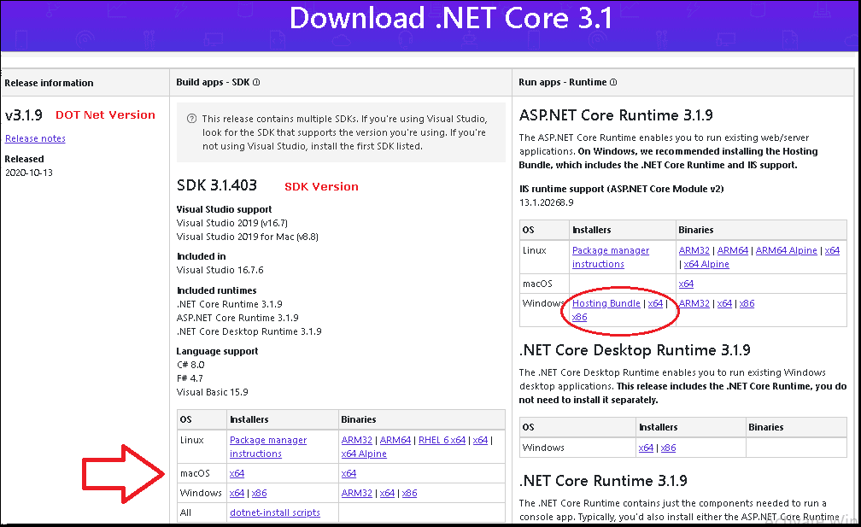Click the Release information column header
The height and width of the screenshot is (527, 861).
point(49,83)
